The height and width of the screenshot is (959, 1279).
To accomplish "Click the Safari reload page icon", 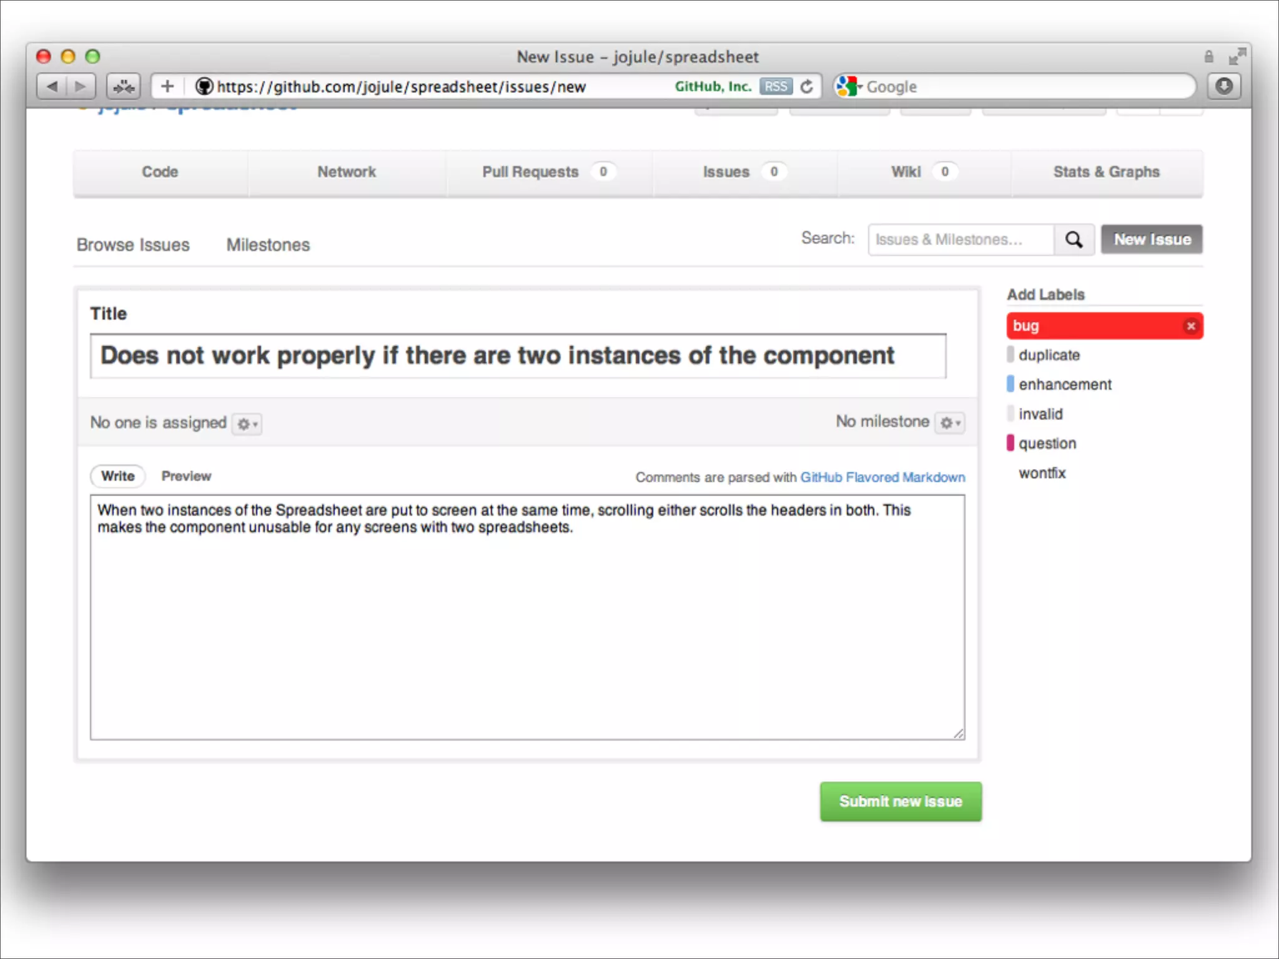I will tap(807, 87).
